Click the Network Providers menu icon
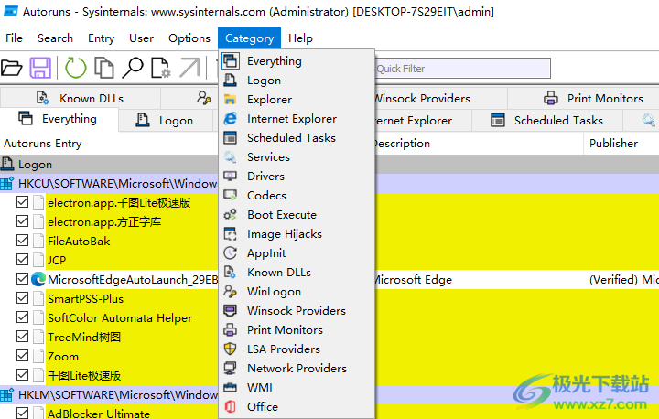Image resolution: width=659 pixels, height=419 pixels. tap(230, 368)
